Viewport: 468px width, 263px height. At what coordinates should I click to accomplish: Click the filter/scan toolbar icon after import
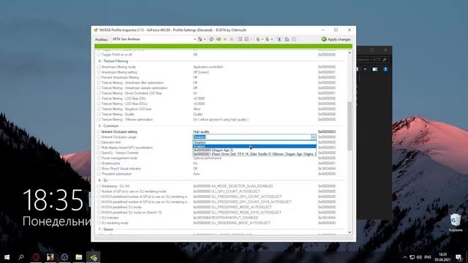(279, 39)
